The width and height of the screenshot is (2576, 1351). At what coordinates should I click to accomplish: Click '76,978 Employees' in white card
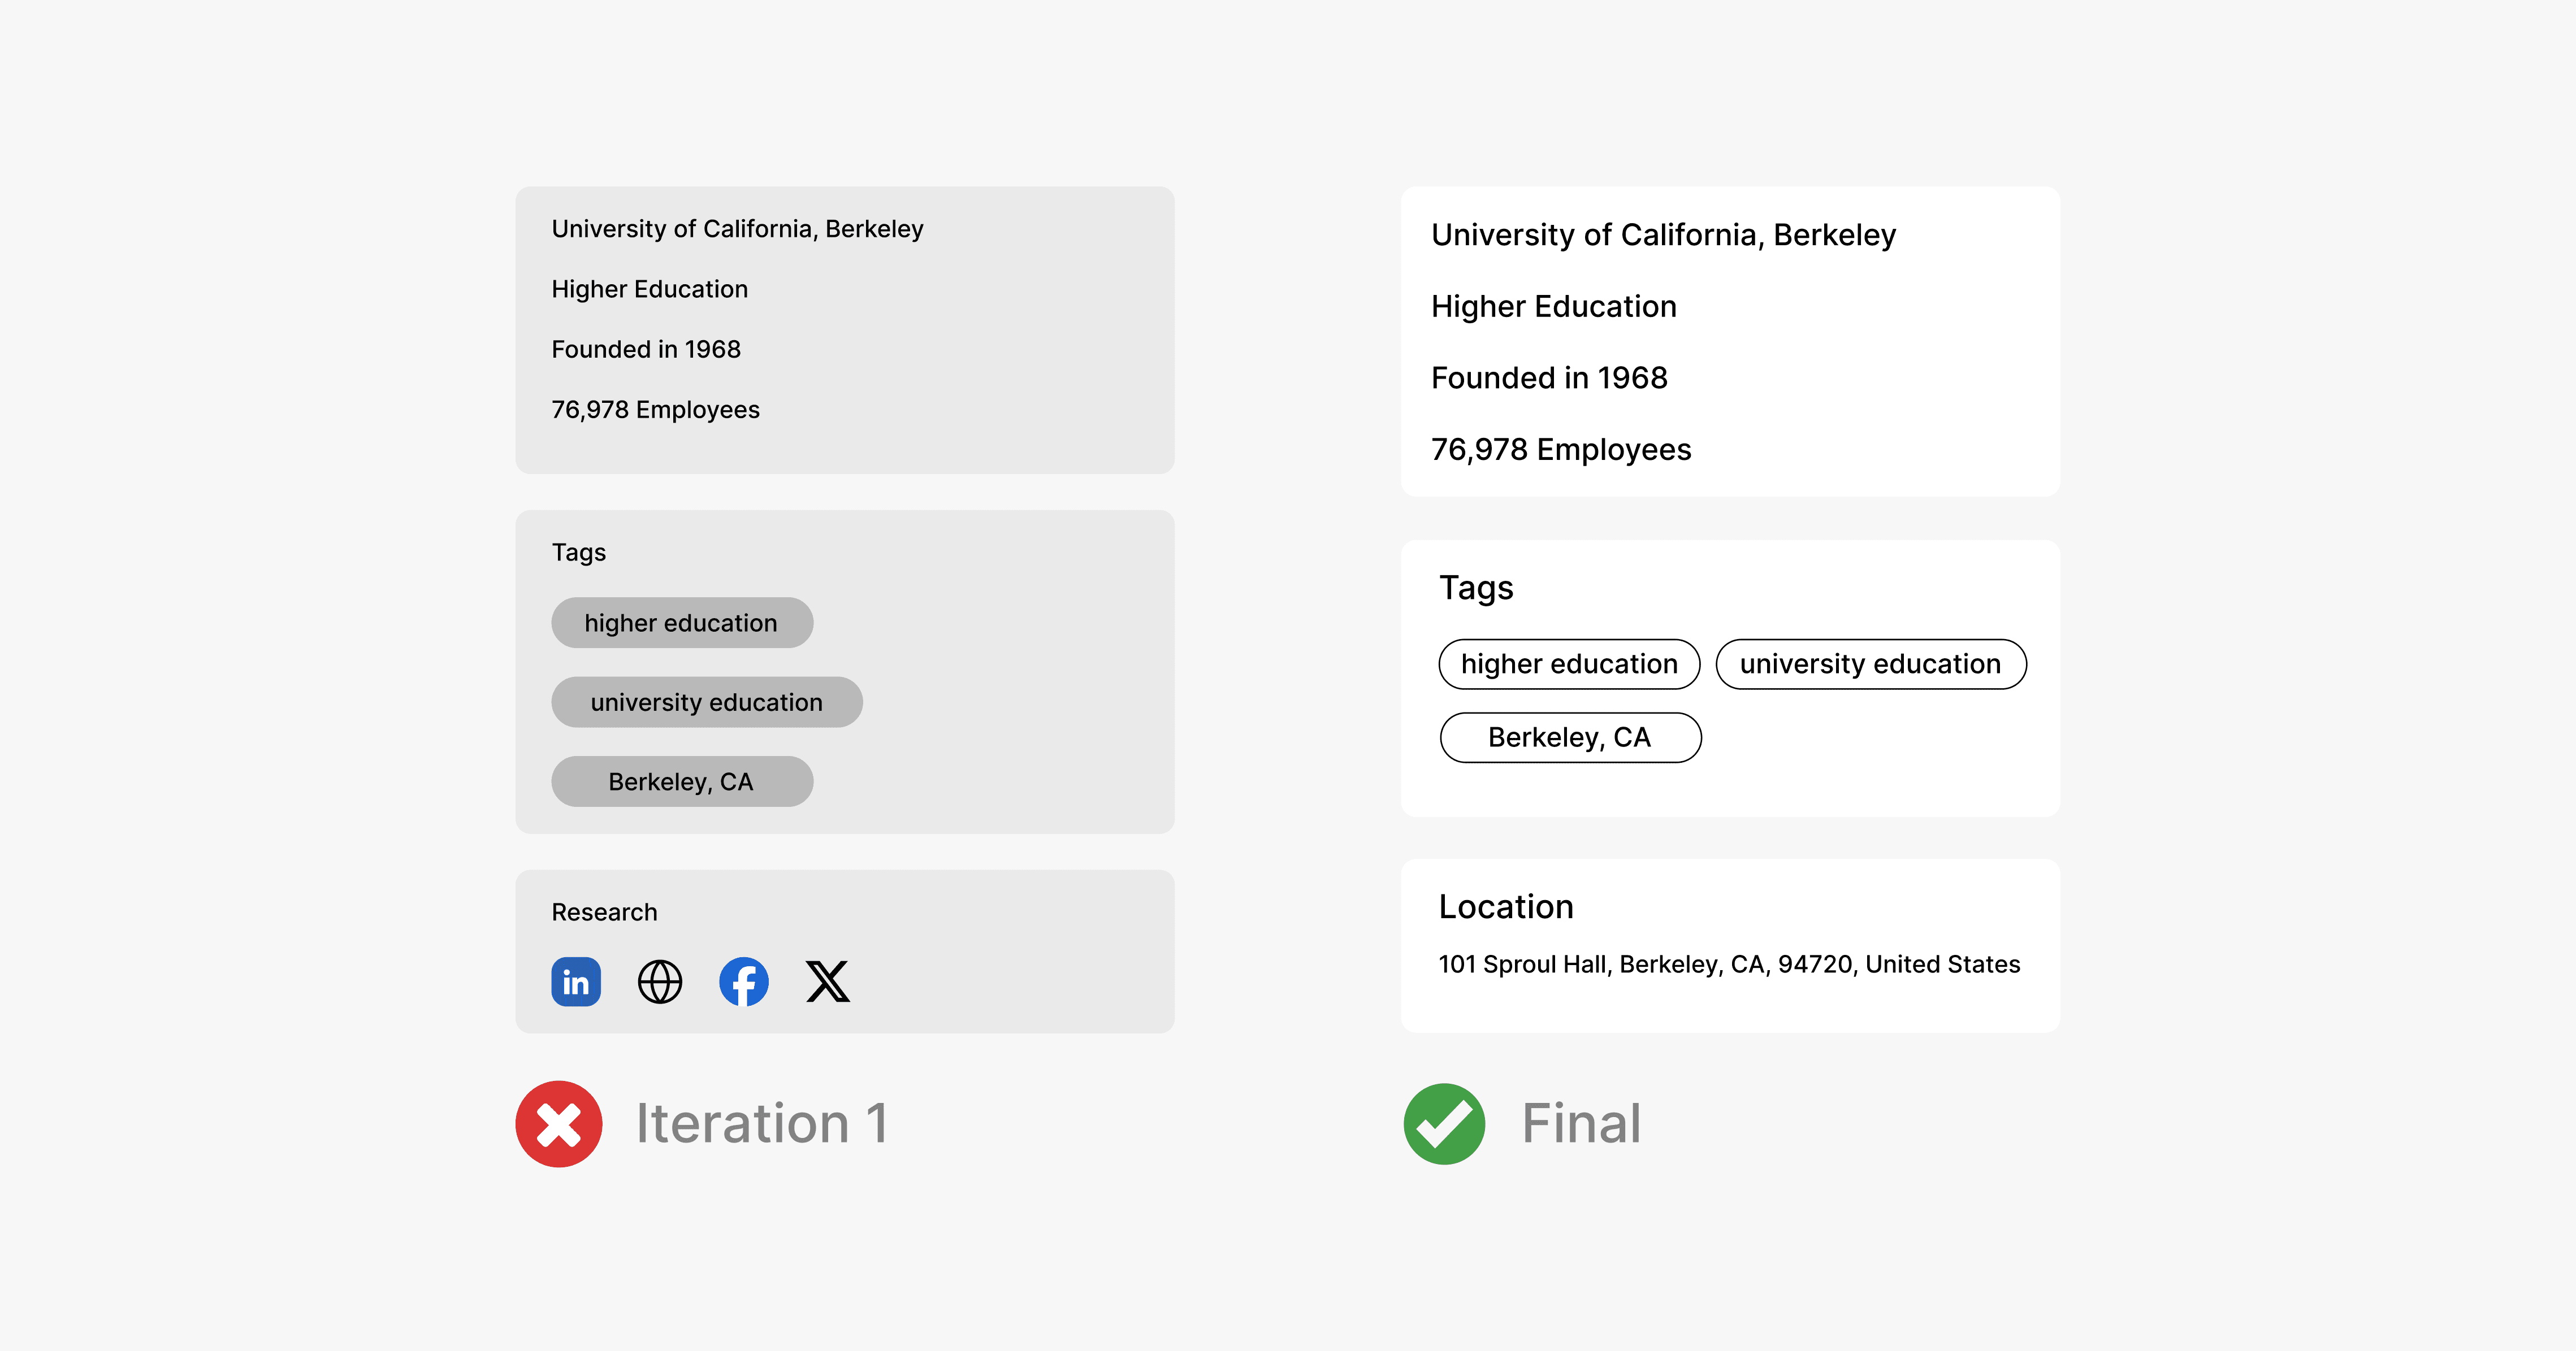[1561, 450]
